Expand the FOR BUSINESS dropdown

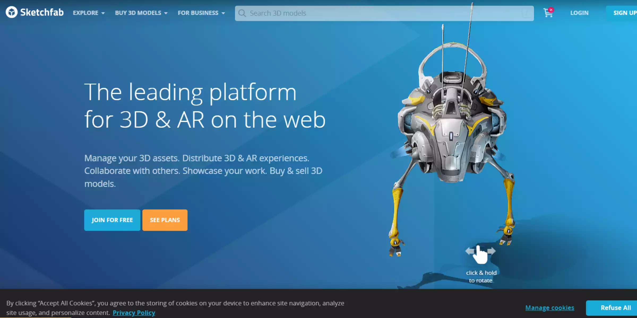[201, 13]
